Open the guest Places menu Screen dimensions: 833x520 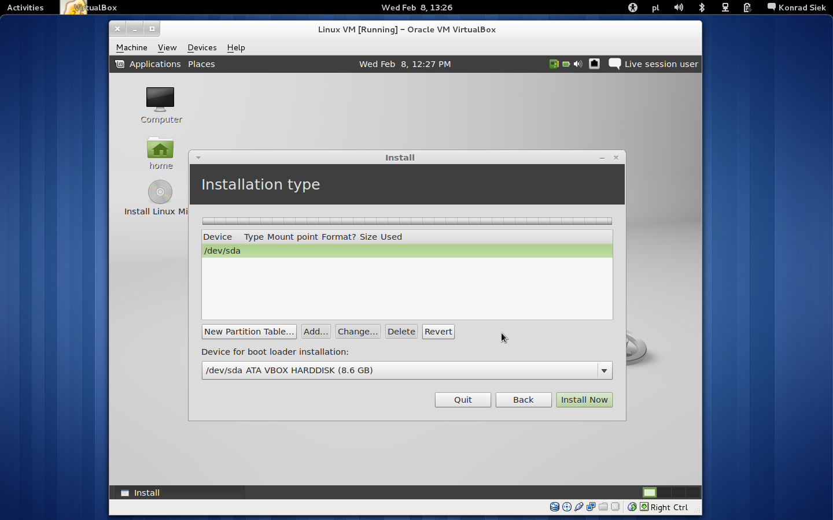coord(201,64)
